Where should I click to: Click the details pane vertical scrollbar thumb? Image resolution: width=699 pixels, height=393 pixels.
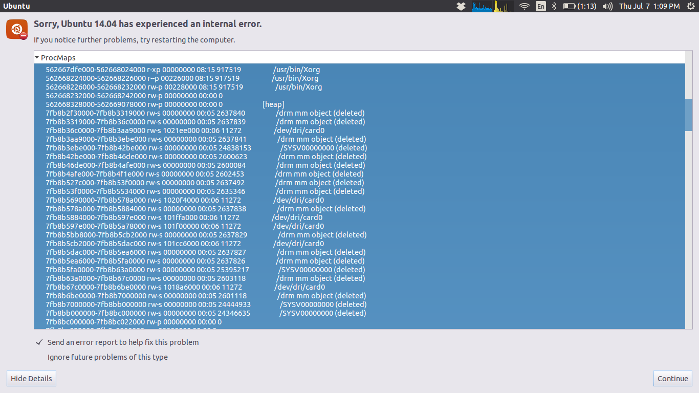pyautogui.click(x=689, y=114)
